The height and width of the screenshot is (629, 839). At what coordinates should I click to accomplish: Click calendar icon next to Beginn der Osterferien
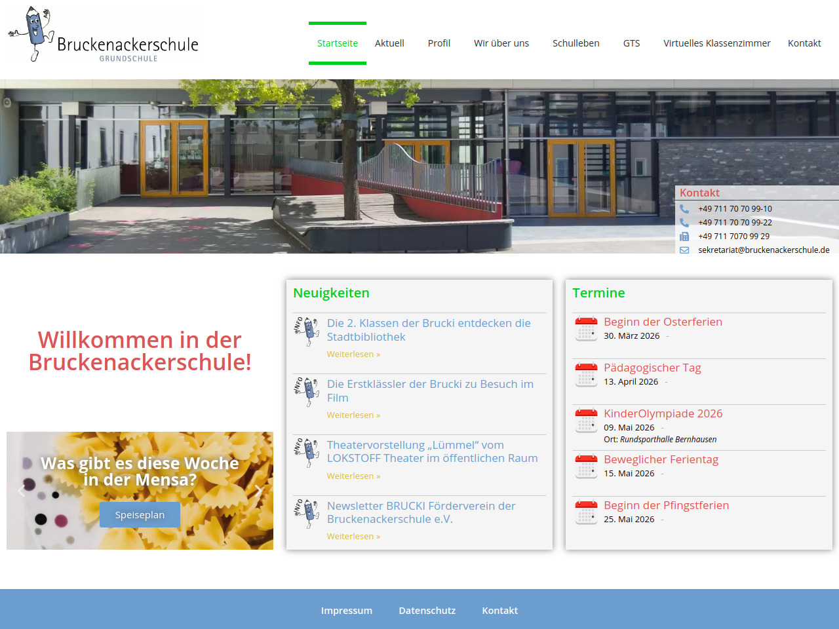pyautogui.click(x=586, y=329)
